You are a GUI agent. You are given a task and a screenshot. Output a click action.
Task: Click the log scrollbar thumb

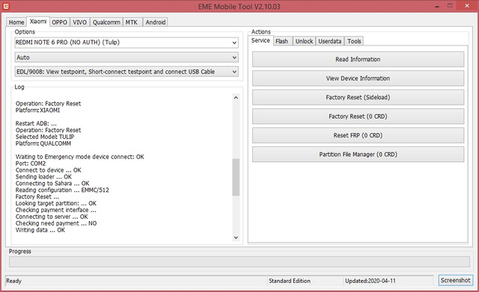coord(236,177)
